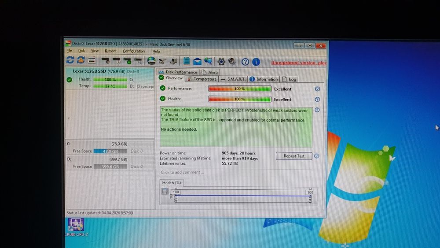Select the C: partition row
Image resolution: width=440 pixels, height=248 pixels.
click(x=110, y=148)
